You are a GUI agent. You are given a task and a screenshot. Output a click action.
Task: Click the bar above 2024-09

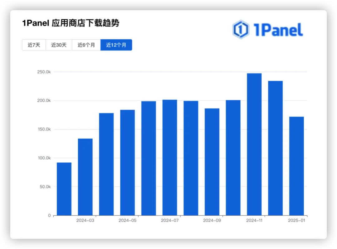(212, 162)
